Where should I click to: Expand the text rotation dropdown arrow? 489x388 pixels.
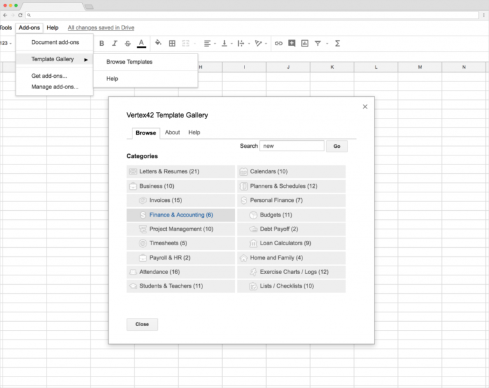266,44
